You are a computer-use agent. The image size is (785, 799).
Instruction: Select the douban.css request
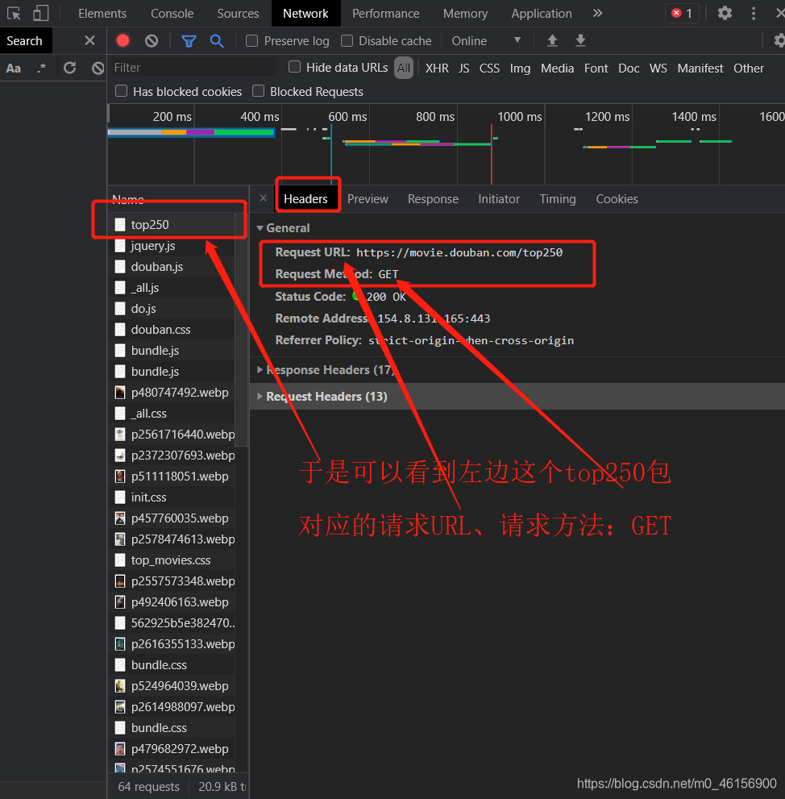pos(171,330)
